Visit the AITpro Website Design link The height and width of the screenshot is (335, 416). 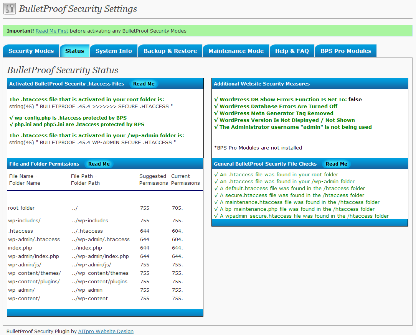[x=106, y=331]
